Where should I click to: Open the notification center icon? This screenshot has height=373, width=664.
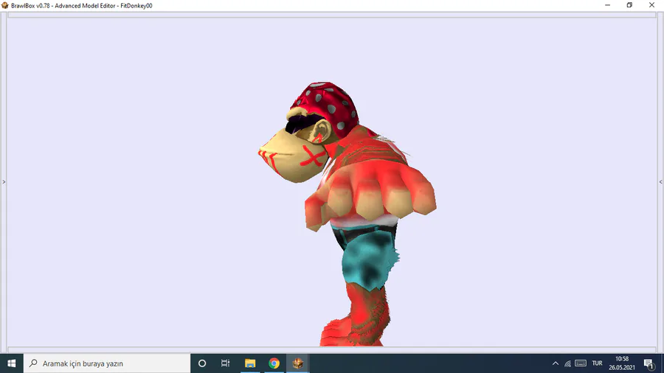tap(649, 363)
